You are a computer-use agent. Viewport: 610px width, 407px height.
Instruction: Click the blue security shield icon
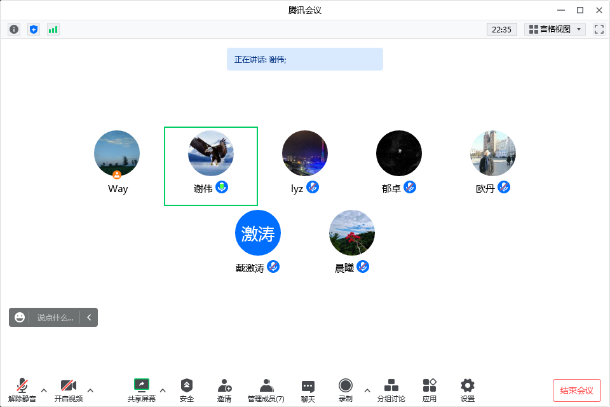[x=34, y=29]
